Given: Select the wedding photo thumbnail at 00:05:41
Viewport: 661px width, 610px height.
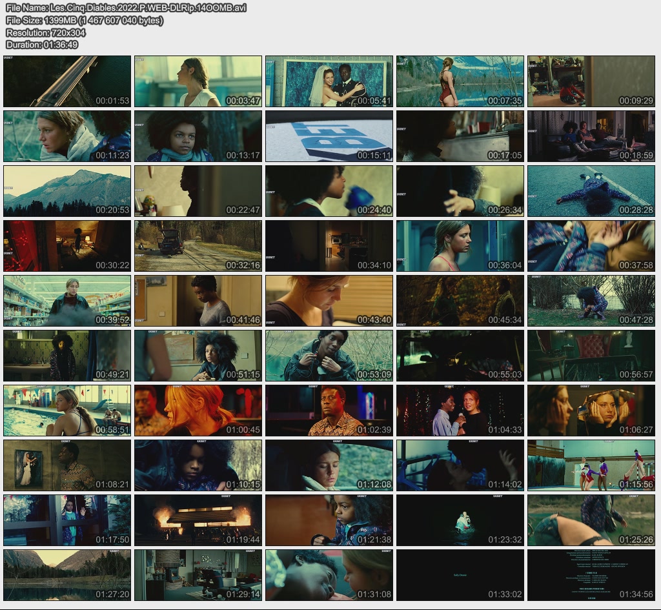Looking at the screenshot, I should tap(329, 81).
